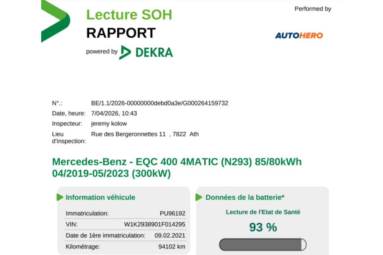Click the 'Données de la batterie*' section title
The width and height of the screenshot is (383, 255).
click(245, 197)
